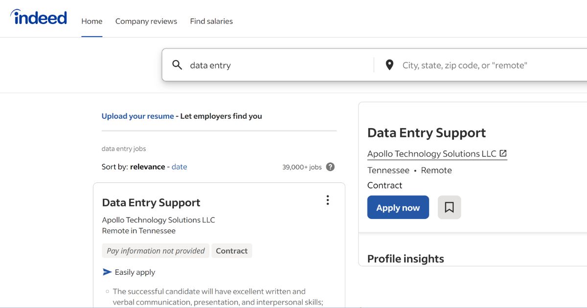Open the three-dot menu on the job card

click(x=328, y=200)
